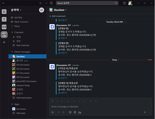155x119 pixels.
Task: Click Add a bookmark
Action: [x=58, y=16]
